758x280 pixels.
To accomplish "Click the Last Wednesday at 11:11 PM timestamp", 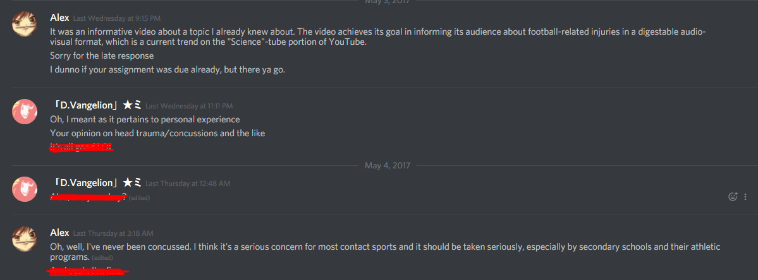I will point(189,105).
